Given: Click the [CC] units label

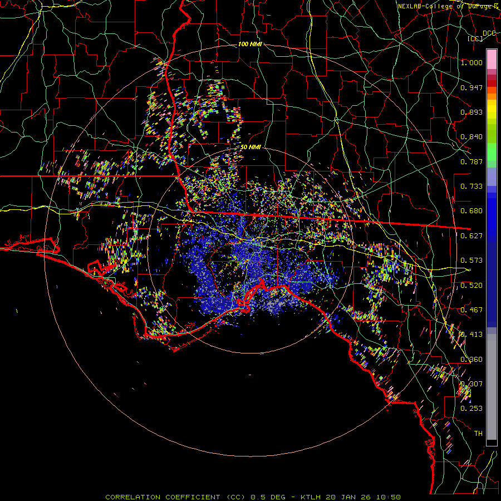Looking at the screenshot, I should click(475, 38).
